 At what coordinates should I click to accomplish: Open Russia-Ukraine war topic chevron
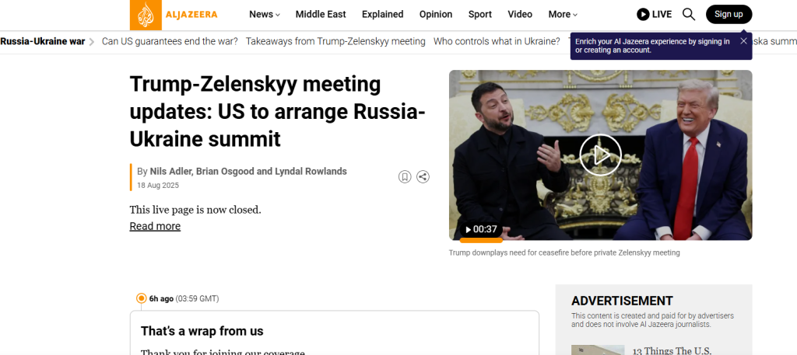92,42
